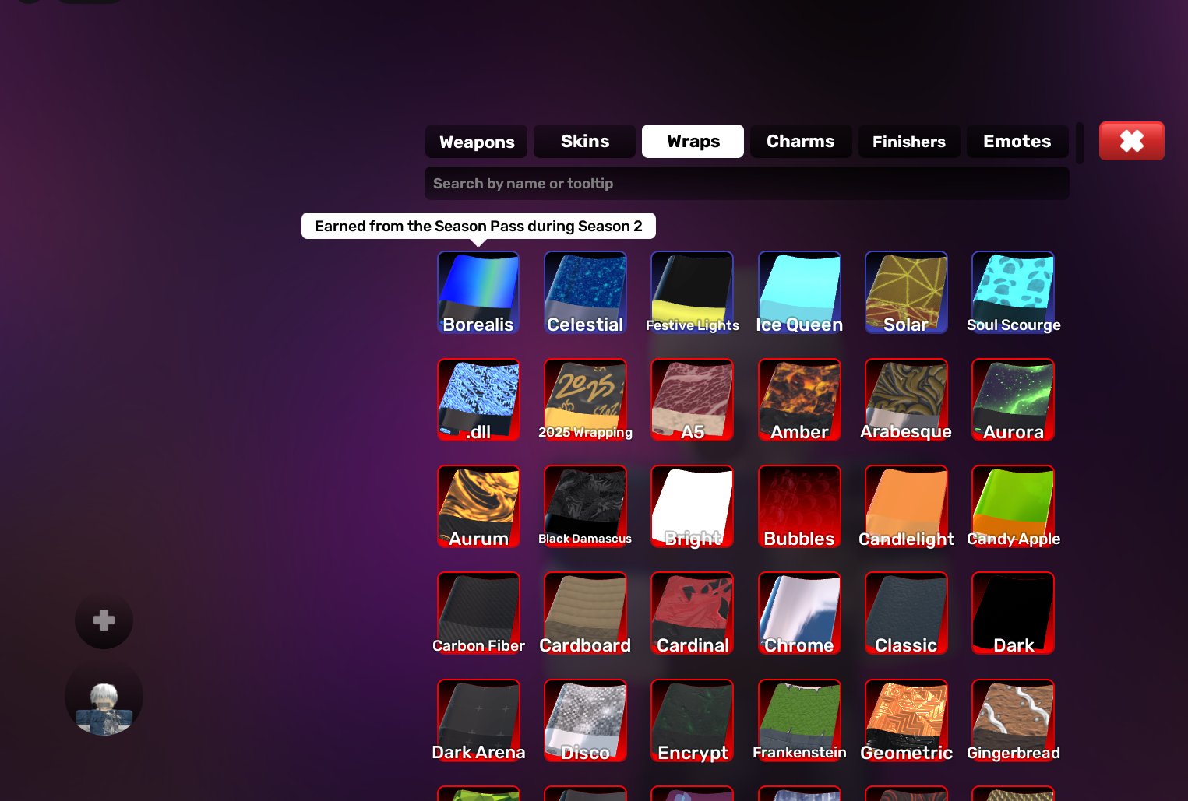This screenshot has width=1188, height=801.
Task: Choose the Amber wrap
Action: point(799,399)
